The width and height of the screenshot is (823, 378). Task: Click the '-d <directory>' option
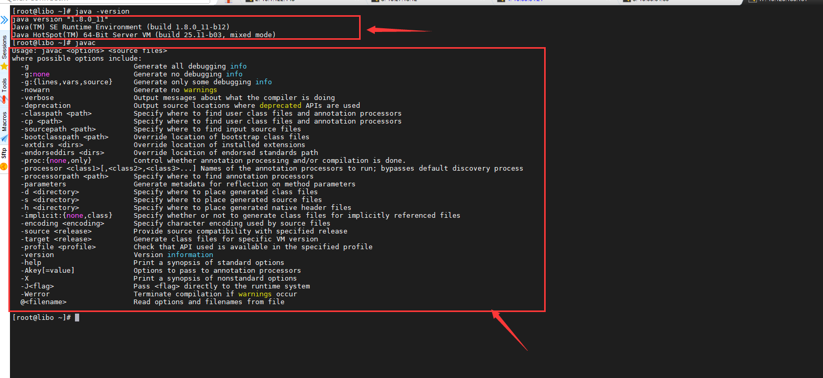[50, 192]
